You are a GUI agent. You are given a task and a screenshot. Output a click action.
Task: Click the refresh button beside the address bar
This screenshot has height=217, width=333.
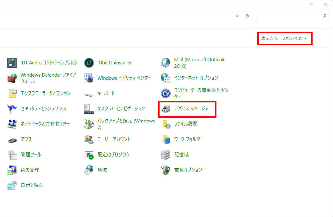coord(247,16)
